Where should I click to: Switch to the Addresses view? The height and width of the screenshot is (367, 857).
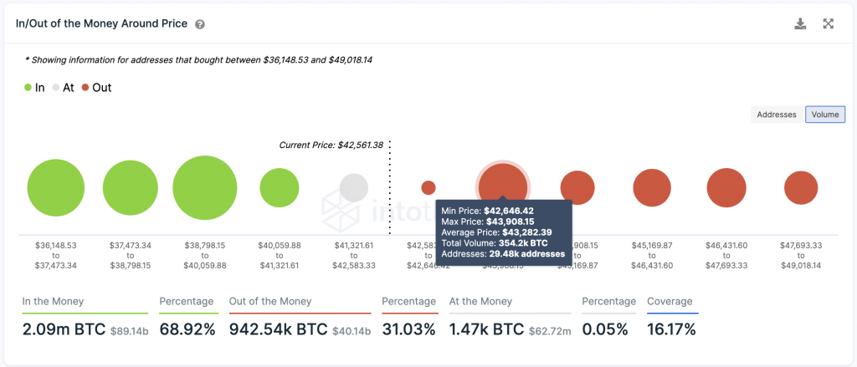point(777,115)
